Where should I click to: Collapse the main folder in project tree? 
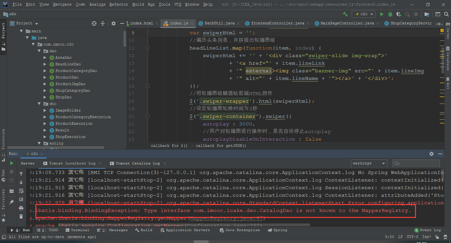click(x=20, y=31)
